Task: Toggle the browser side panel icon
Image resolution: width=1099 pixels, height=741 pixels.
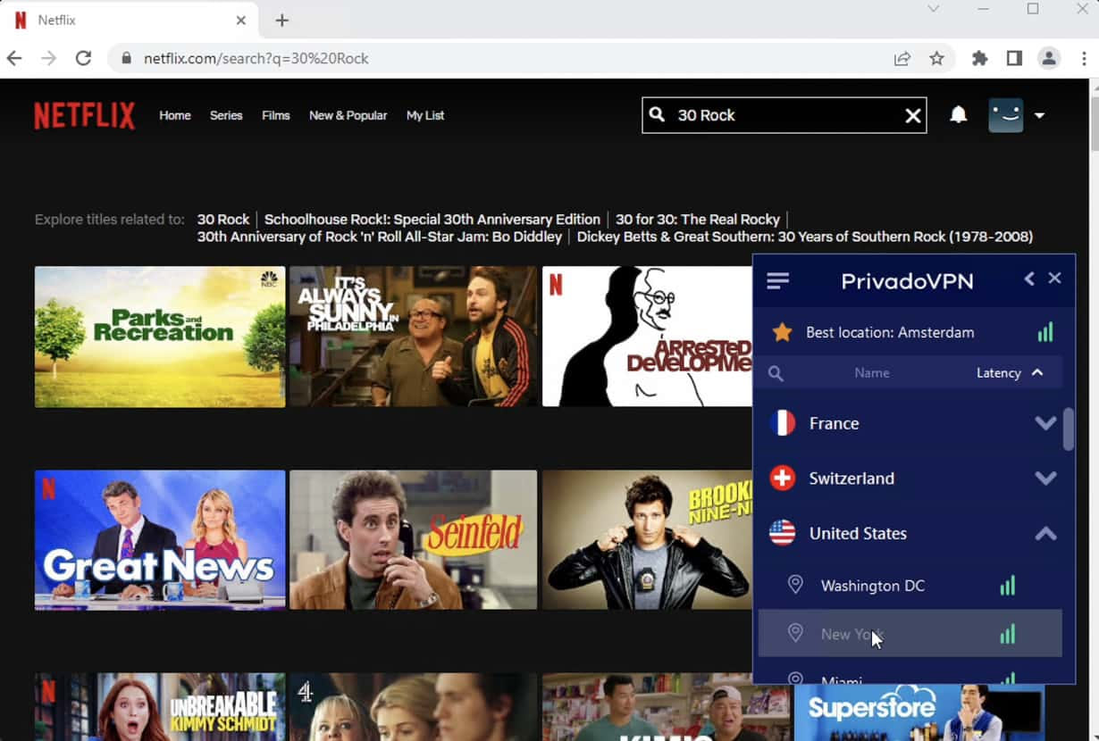Action: (x=1014, y=59)
